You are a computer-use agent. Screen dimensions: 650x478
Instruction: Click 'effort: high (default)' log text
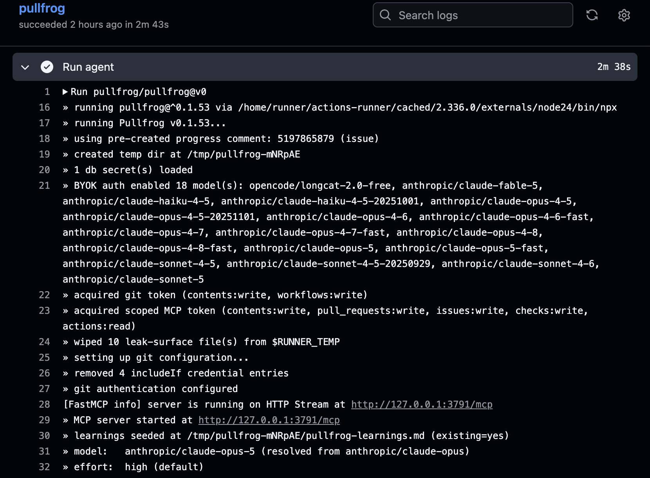tap(139, 467)
